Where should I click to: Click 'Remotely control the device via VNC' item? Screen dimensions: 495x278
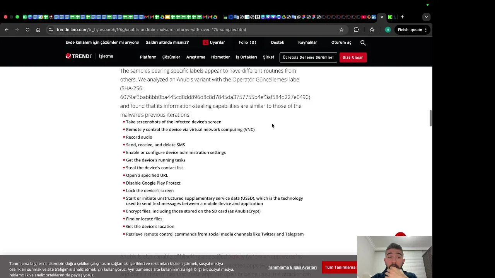pos(190,130)
